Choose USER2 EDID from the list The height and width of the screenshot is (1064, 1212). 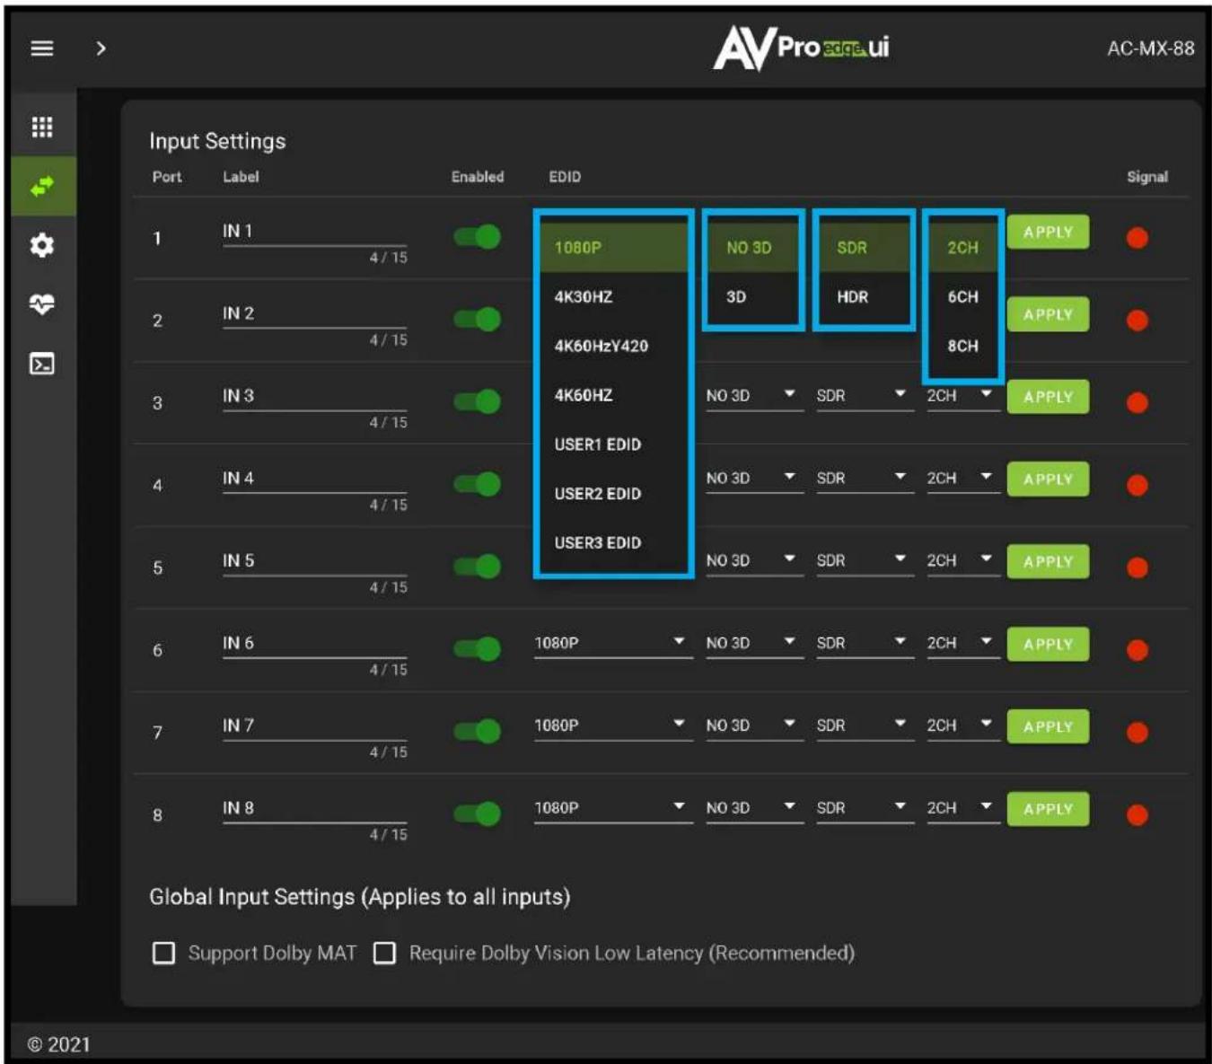tap(613, 494)
